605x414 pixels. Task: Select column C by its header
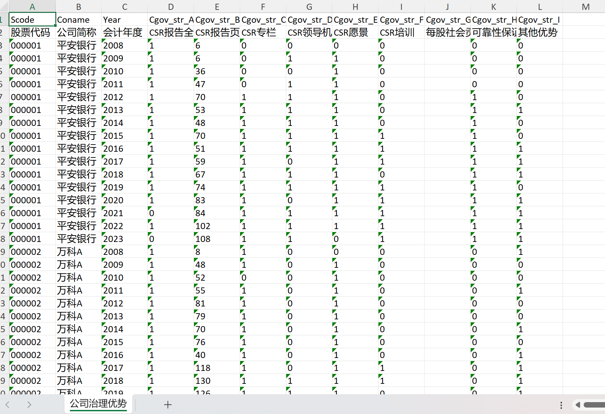(x=124, y=6)
